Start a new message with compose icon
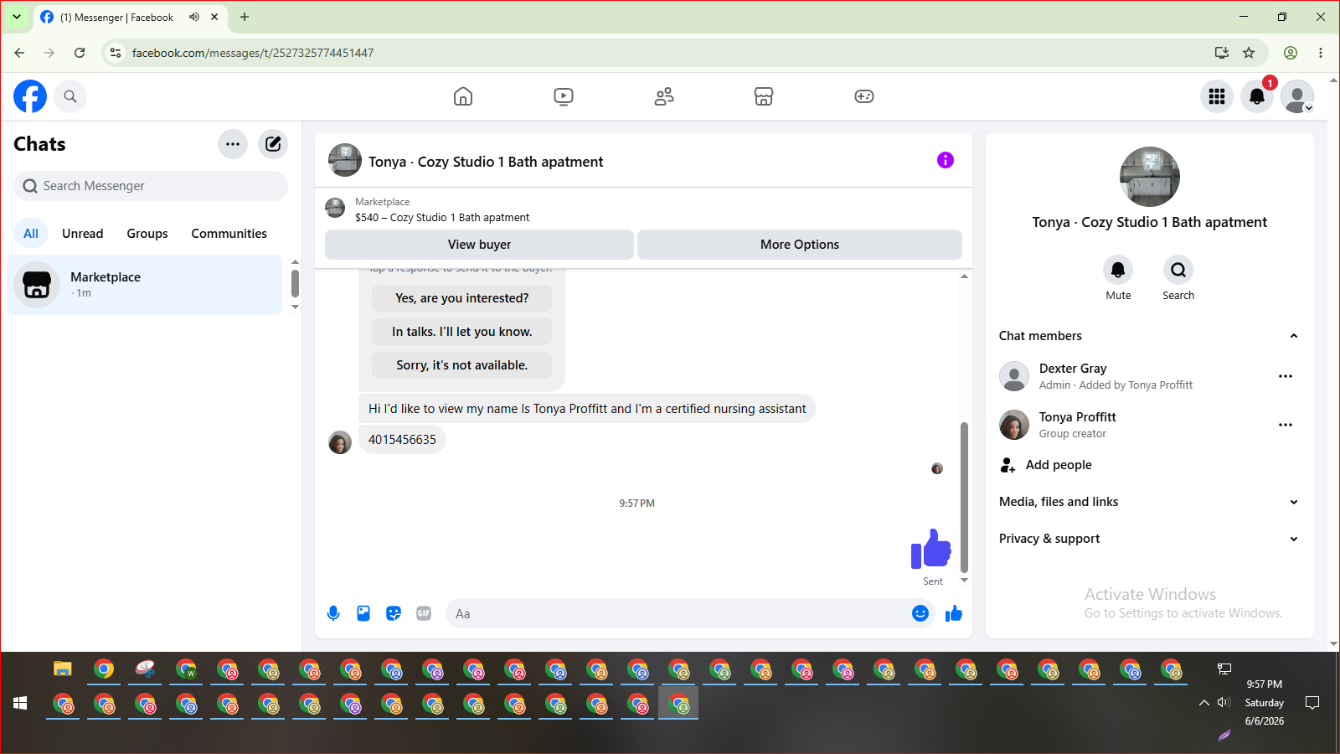 coord(273,144)
